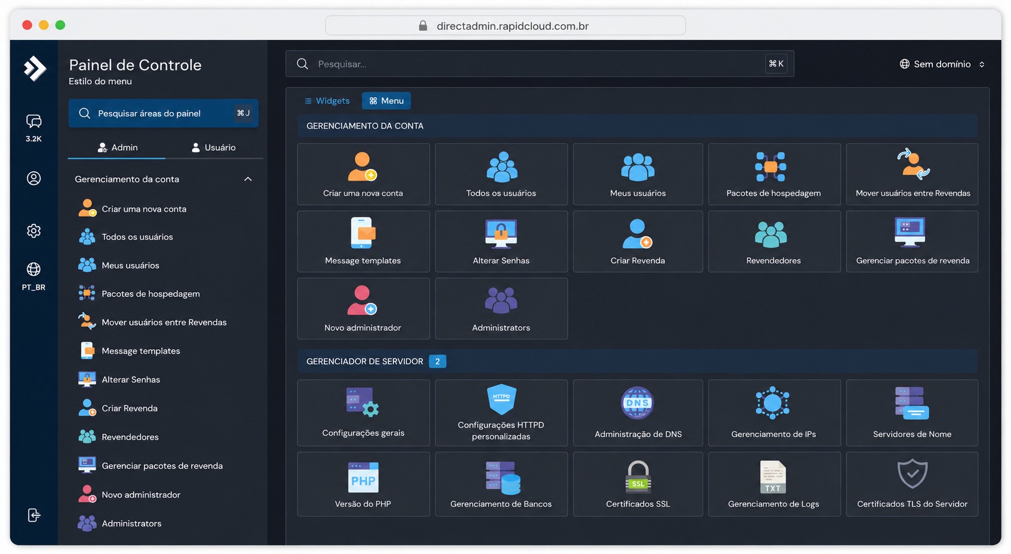Open Todos os usuários tile
Image resolution: width=1011 pixels, height=554 pixels.
[x=501, y=174]
